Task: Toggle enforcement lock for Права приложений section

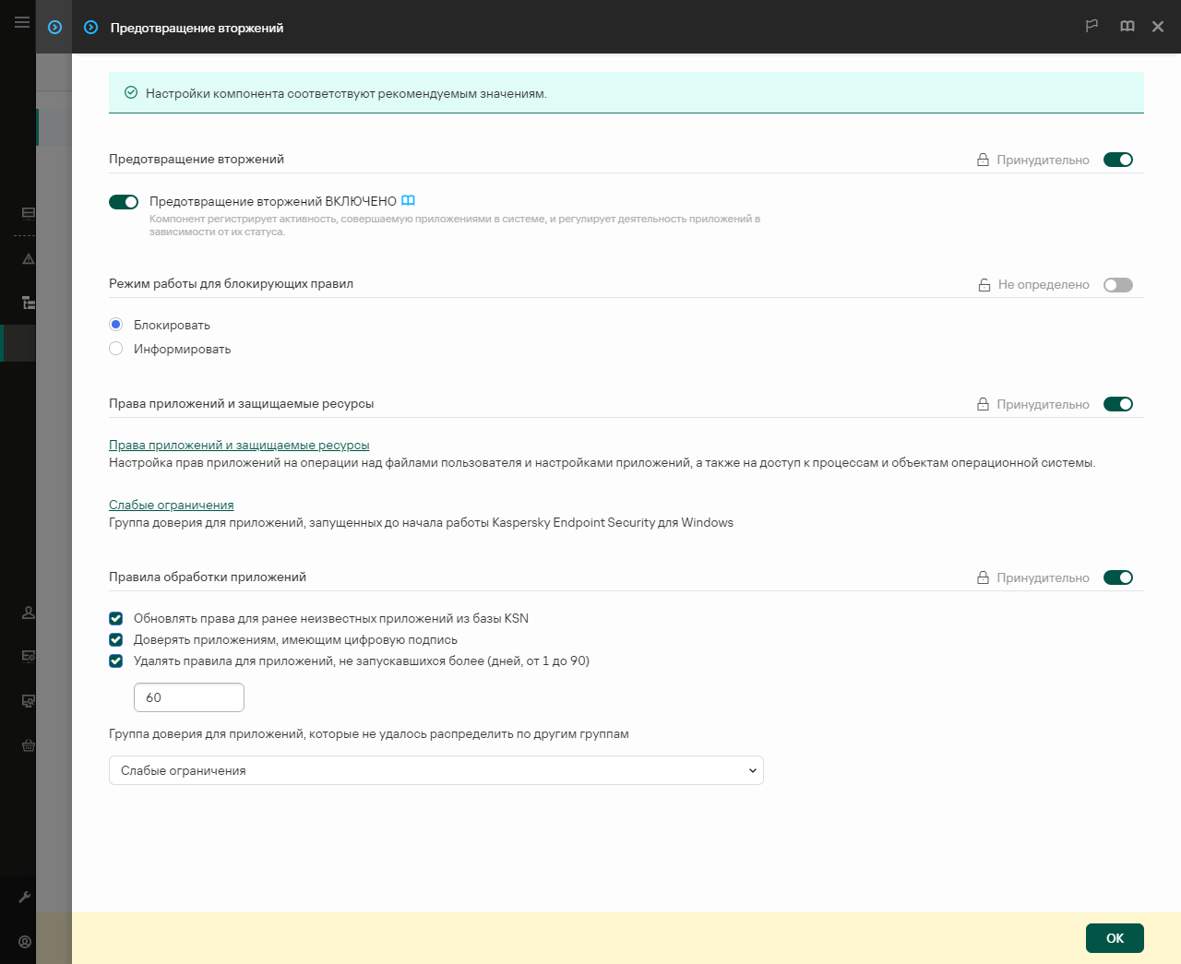Action: tap(1118, 404)
